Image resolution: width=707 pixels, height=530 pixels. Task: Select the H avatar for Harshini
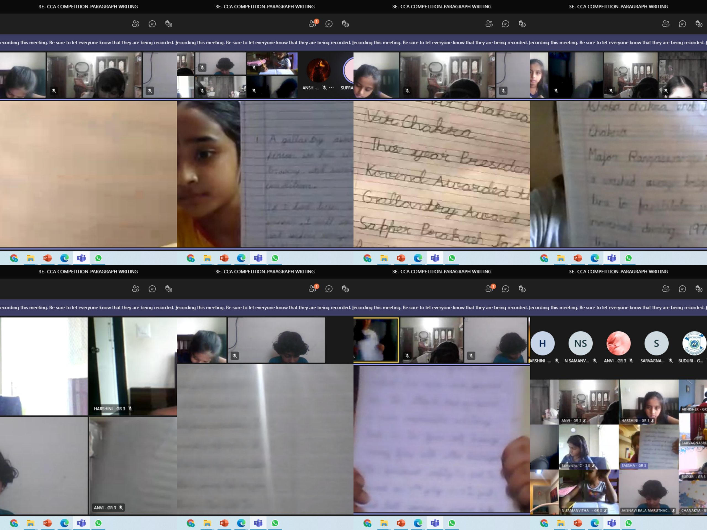pos(542,343)
